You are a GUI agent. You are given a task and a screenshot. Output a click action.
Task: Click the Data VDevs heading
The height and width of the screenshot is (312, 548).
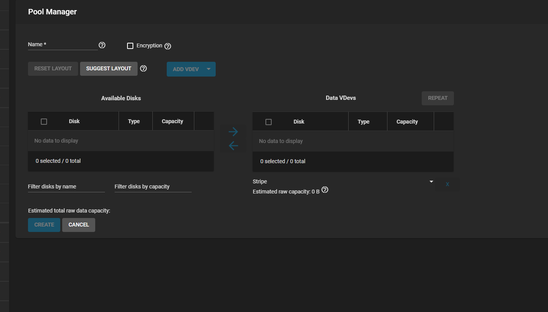(341, 98)
